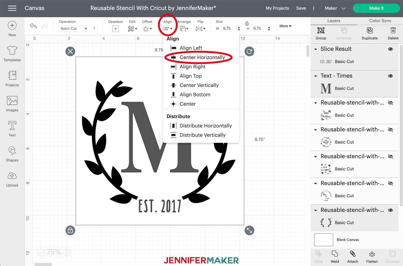This screenshot has width=403, height=266.
Task: Open the Shapes panel
Action: [12, 154]
